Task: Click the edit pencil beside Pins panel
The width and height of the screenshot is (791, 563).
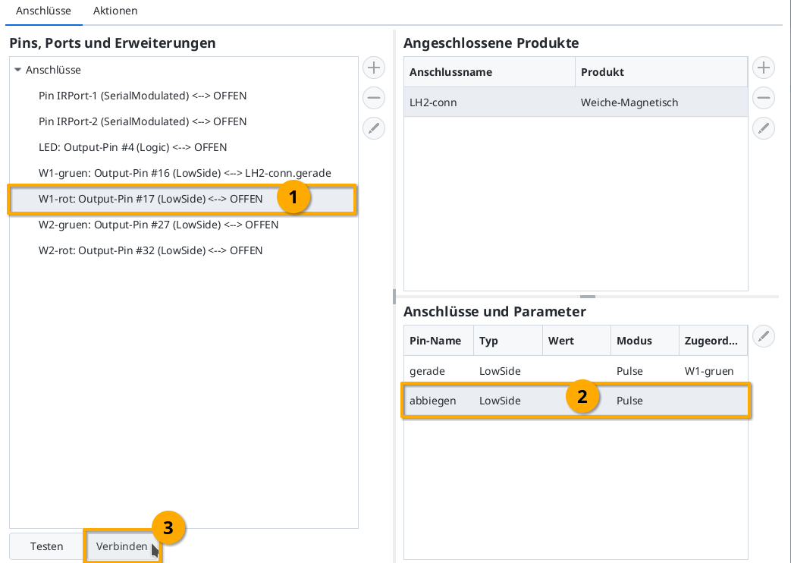Action: [x=373, y=128]
